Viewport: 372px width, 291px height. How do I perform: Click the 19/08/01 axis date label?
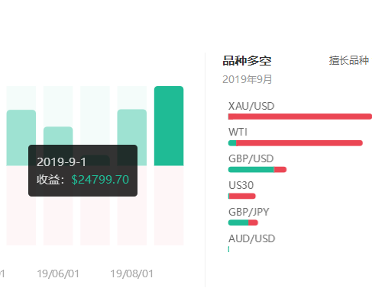(x=131, y=273)
